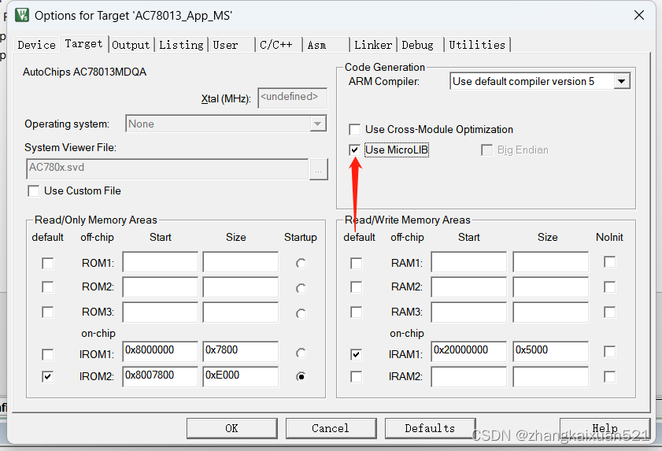Open Help for target options
The image size is (662, 451).
605,428
